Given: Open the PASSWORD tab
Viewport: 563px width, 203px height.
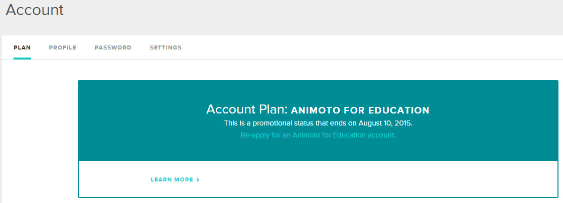Looking at the screenshot, I should [x=113, y=47].
